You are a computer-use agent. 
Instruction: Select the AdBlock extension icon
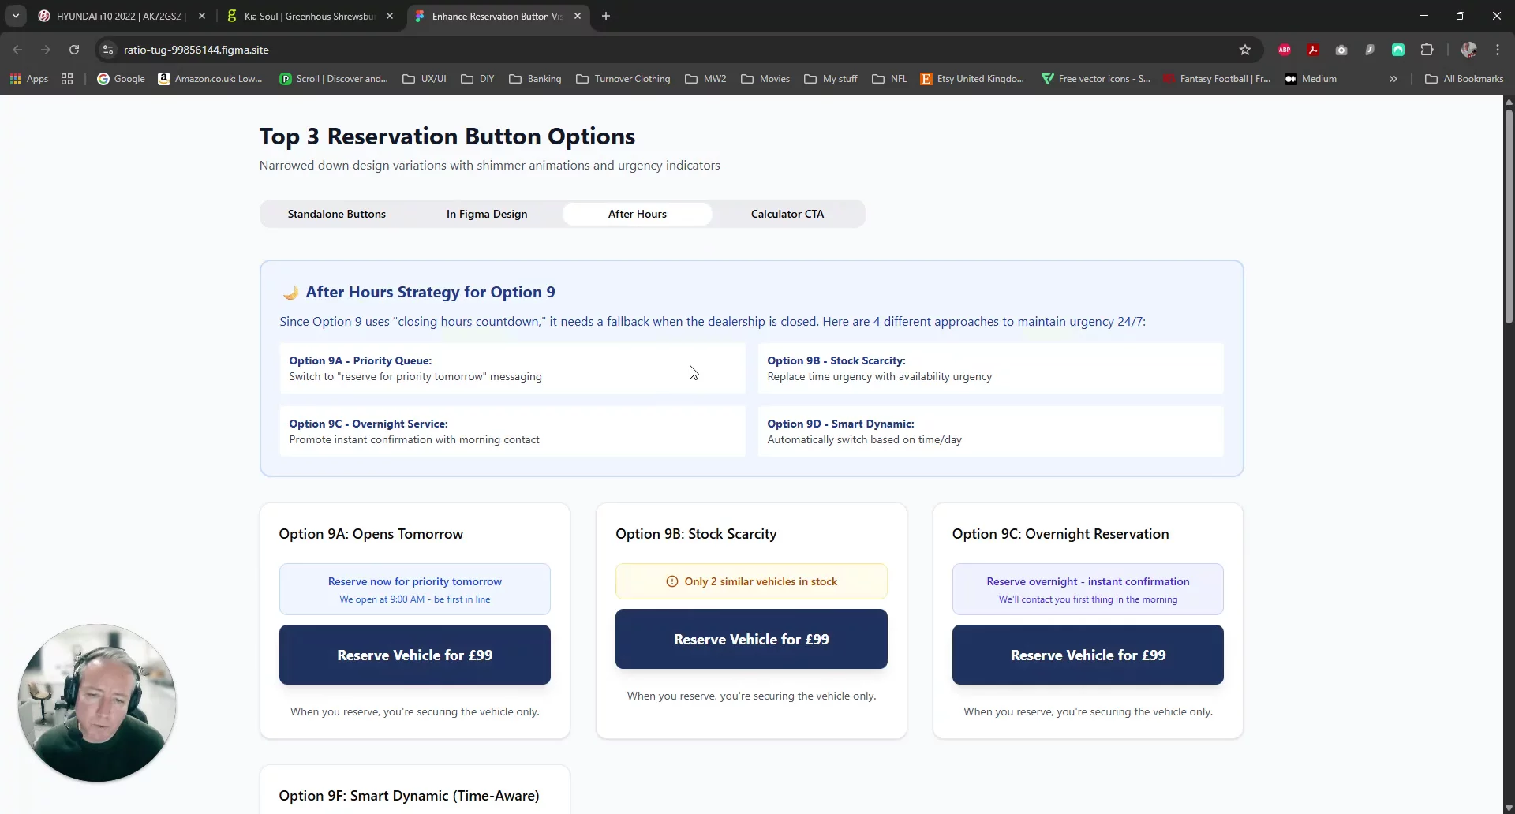click(x=1285, y=49)
